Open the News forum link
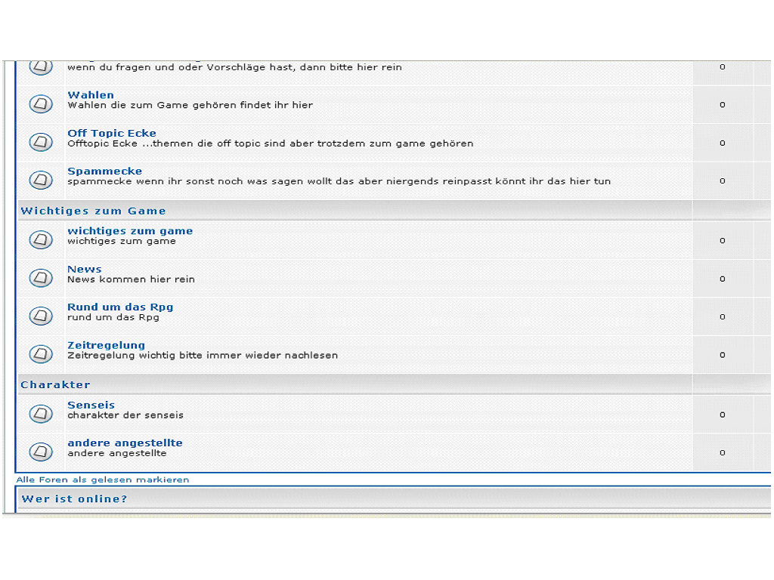The height and width of the screenshot is (580, 774). click(x=84, y=269)
